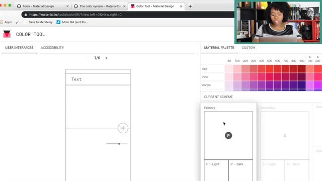
Task: Select the S — Light box
Action: [x=273, y=170]
